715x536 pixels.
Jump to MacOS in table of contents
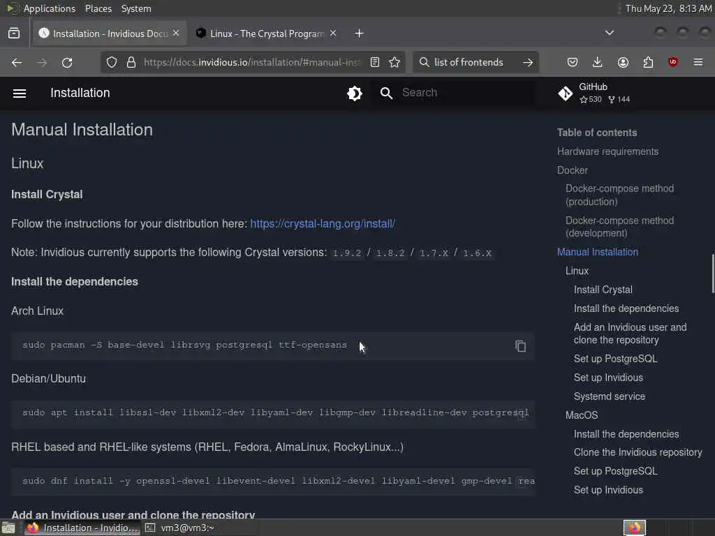tap(582, 415)
